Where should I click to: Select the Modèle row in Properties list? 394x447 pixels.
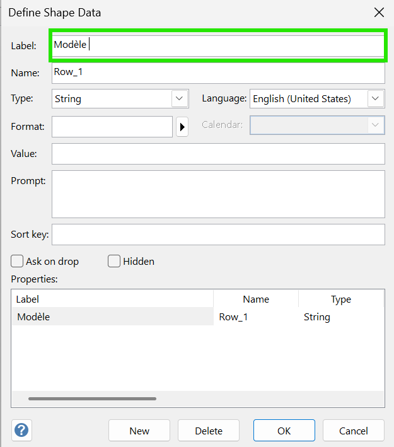(198, 316)
